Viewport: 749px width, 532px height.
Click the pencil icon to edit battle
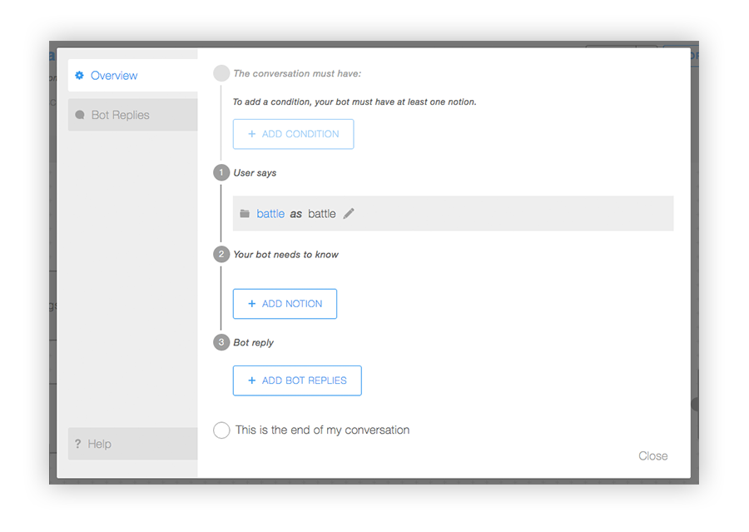click(x=349, y=213)
